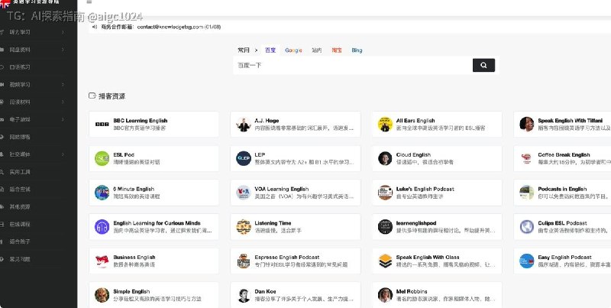This screenshot has width=611, height=308.
Task: Select the Speak English With Tiffani avatar
Action: 526,125
